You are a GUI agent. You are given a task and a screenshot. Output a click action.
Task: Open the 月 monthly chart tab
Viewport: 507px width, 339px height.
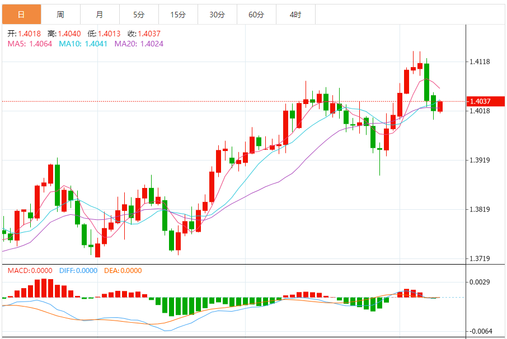pos(100,15)
